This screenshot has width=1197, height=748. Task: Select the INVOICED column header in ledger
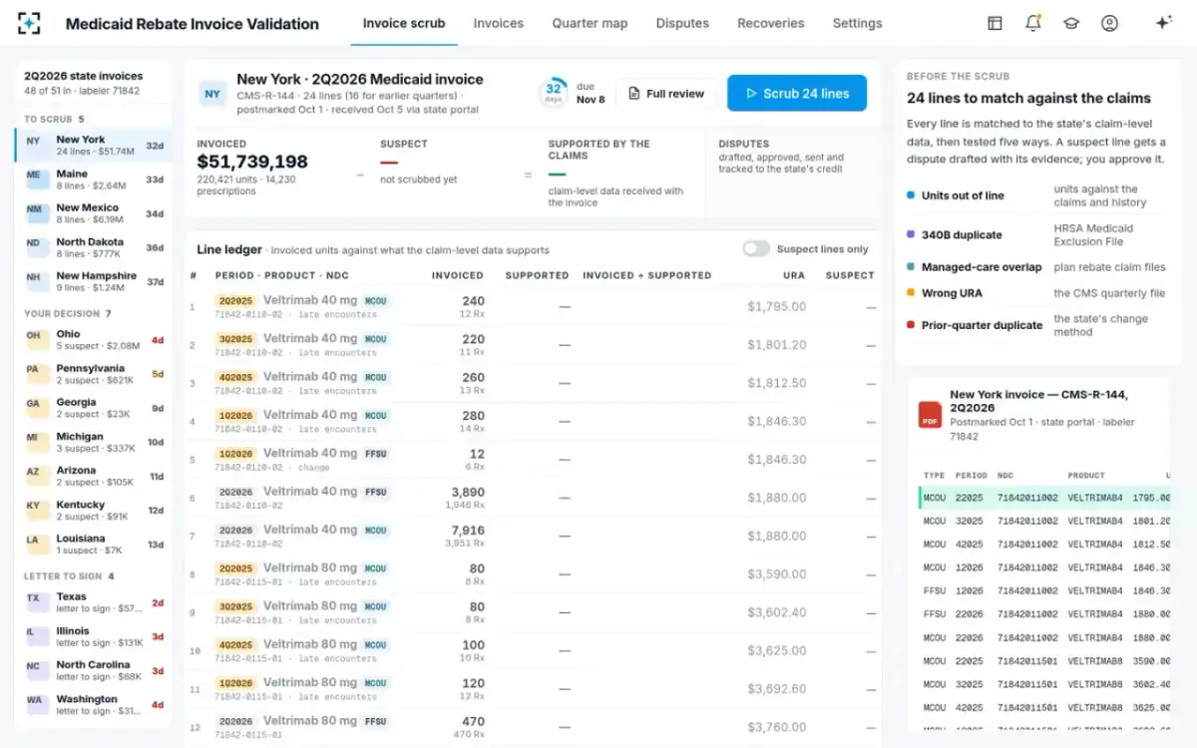point(458,275)
